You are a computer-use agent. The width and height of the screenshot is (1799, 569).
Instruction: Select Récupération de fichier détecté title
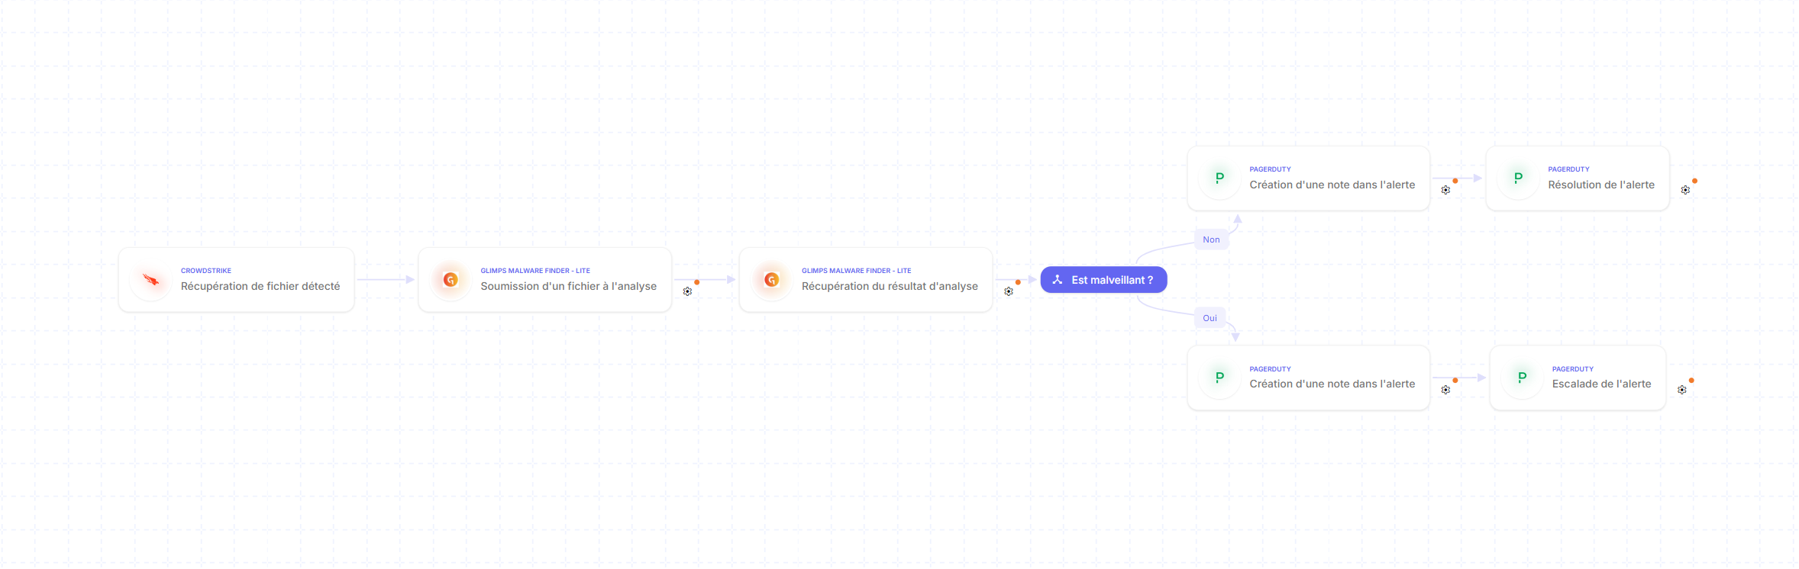[x=260, y=286]
